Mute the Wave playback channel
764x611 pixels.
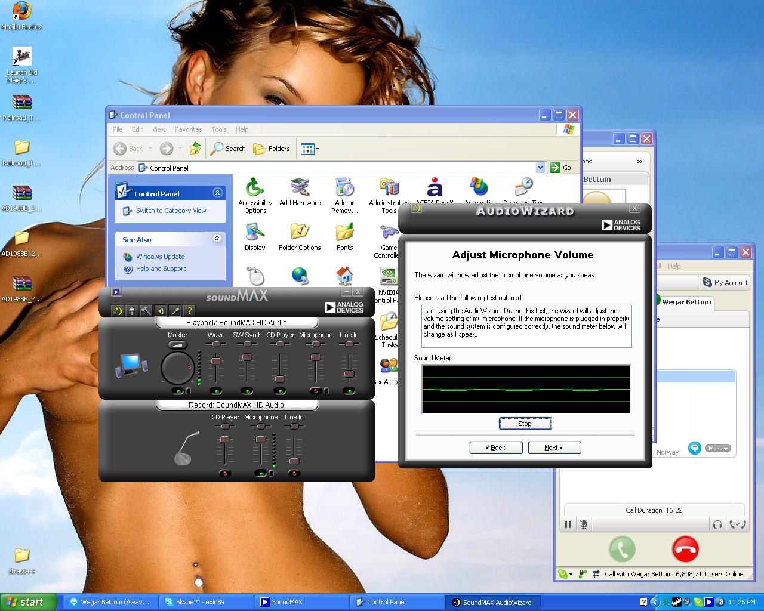[215, 391]
